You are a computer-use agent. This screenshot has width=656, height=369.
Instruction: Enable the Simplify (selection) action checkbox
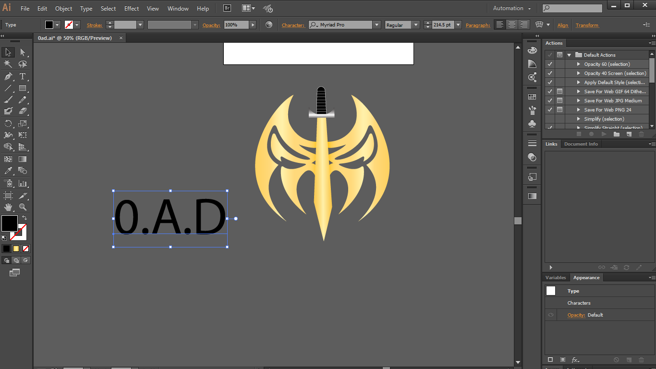pos(550,119)
